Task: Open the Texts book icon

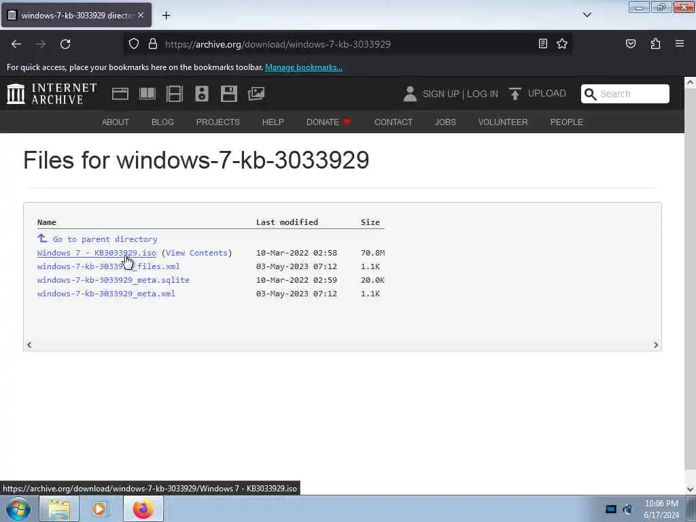Action: (x=147, y=94)
